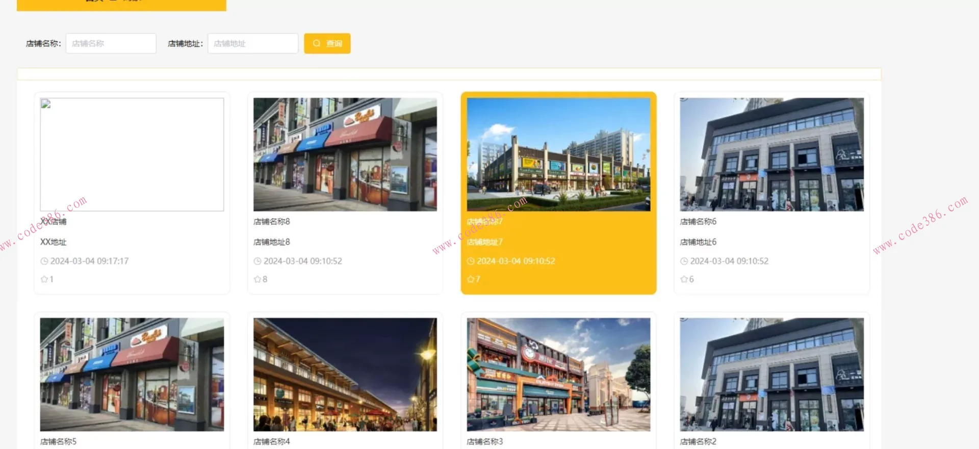Open the 店铺名称8 storefront photo

[345, 154]
